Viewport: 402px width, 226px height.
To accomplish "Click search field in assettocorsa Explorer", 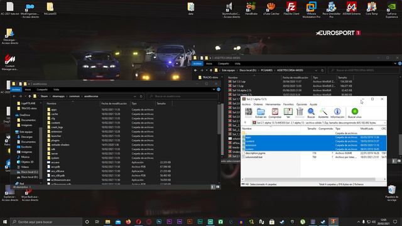I will pyautogui.click(x=183, y=96).
